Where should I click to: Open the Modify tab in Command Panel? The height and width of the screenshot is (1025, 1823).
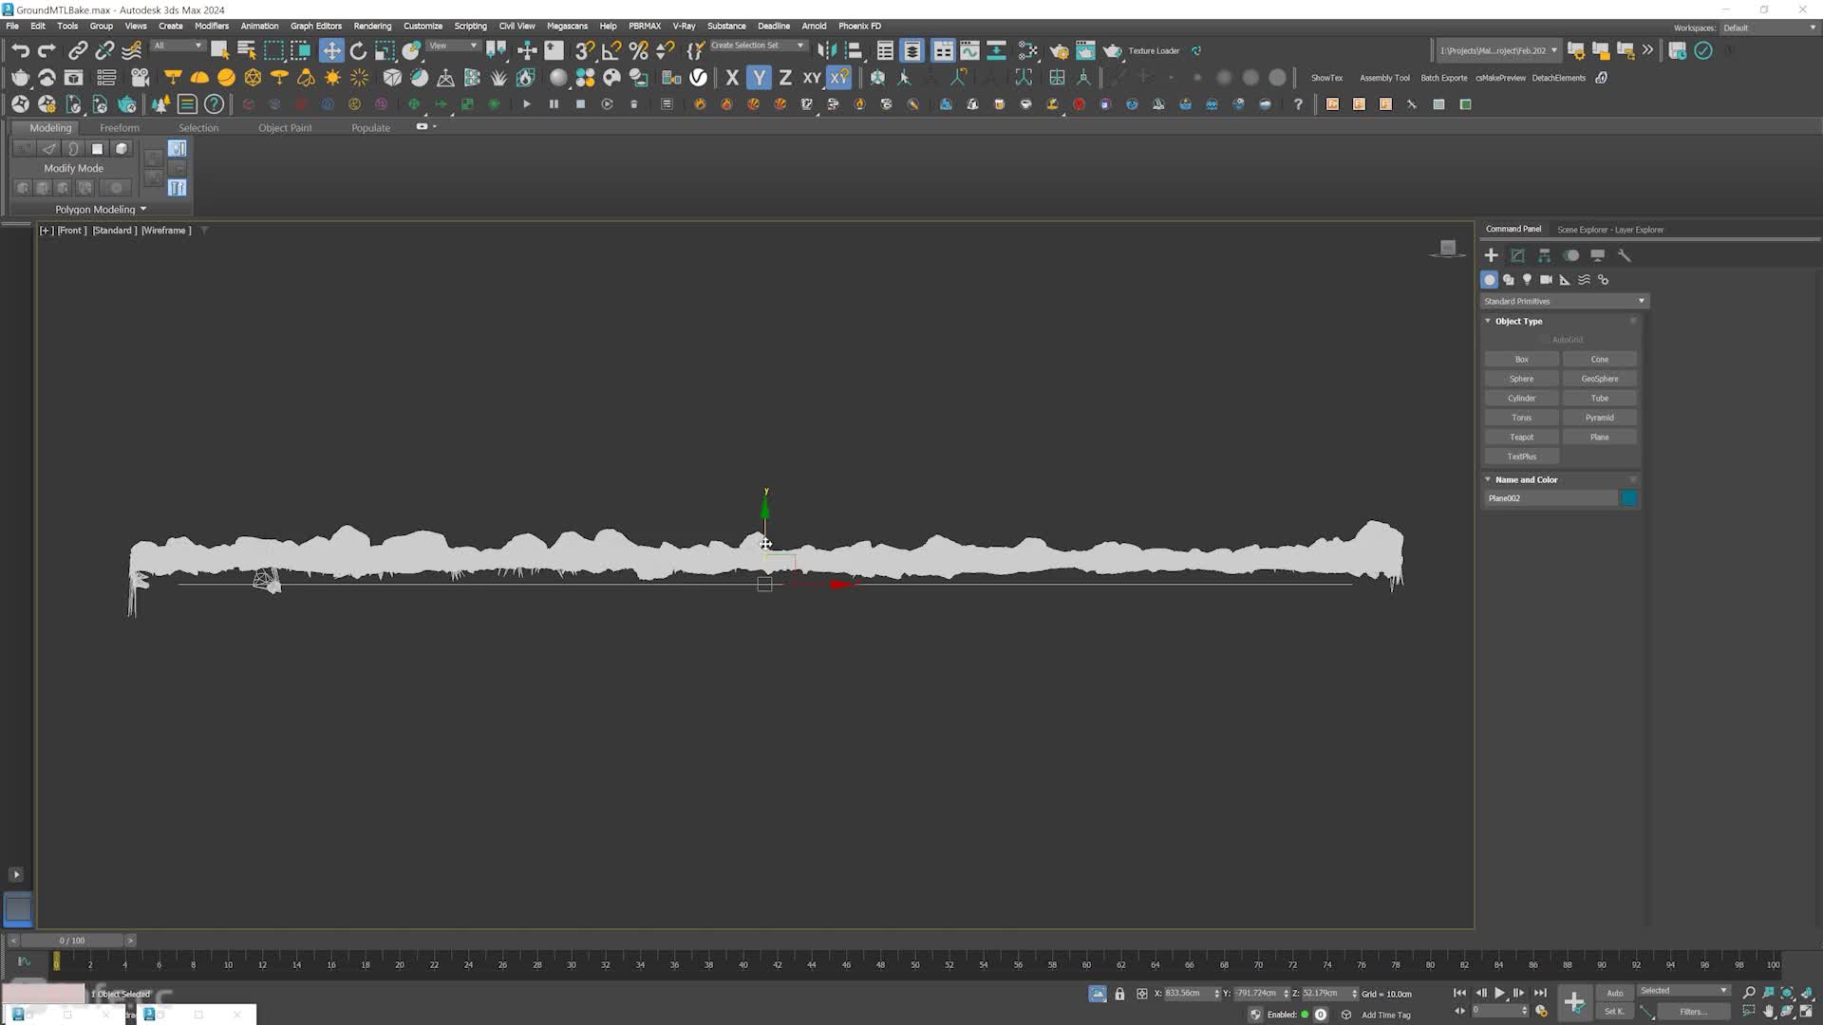pos(1518,255)
